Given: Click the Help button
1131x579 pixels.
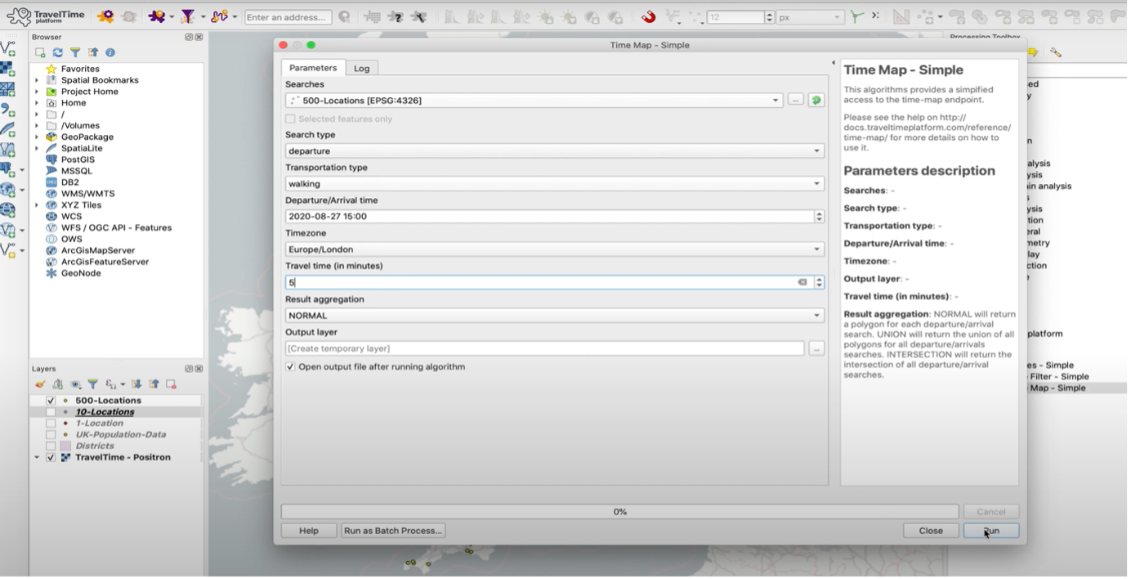Looking at the screenshot, I should [x=309, y=531].
